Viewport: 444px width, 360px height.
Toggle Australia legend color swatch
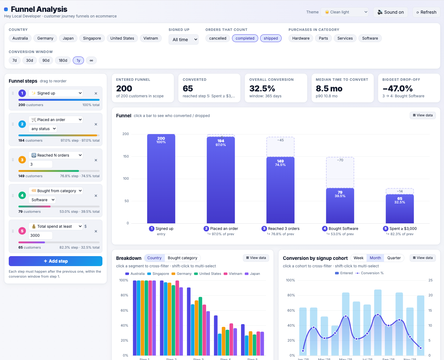tap(127, 274)
